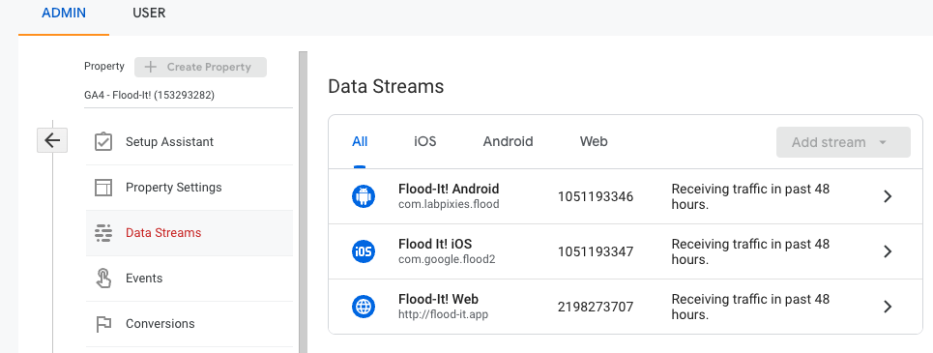Click the Property Settings layout icon
The image size is (933, 353).
(103, 188)
